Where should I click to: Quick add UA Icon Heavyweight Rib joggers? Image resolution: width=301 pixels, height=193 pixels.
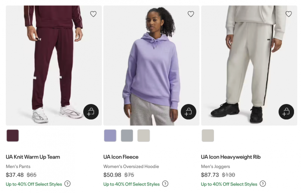286,112
